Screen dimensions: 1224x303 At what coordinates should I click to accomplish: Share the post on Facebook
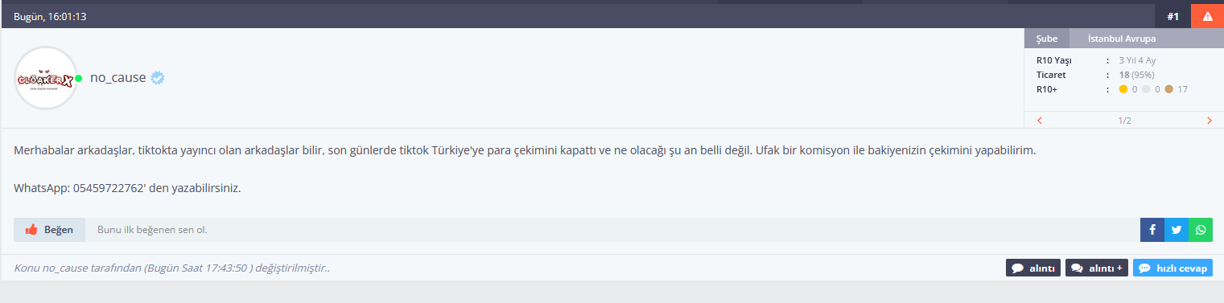point(1152,230)
